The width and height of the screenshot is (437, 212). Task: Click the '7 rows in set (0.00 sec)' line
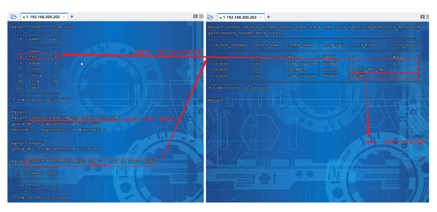click(41, 99)
